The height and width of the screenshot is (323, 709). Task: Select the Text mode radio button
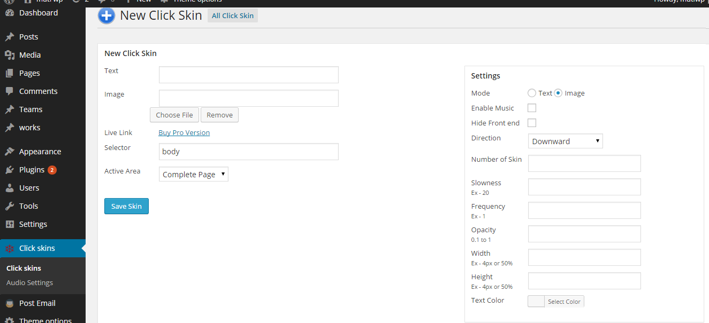532,93
